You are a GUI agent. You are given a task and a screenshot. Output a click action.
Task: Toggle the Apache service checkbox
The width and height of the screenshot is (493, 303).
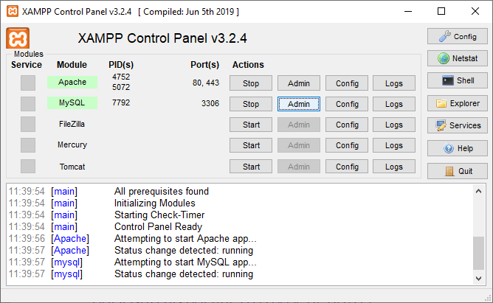click(28, 83)
